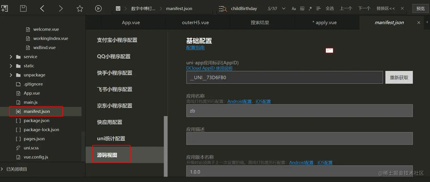Viewport: 430px width, 182px height.
Task: Open 快应用配置 settings section
Action: (109, 122)
